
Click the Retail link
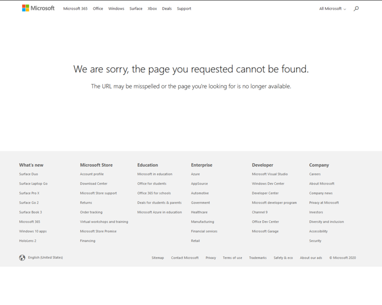point(195,241)
